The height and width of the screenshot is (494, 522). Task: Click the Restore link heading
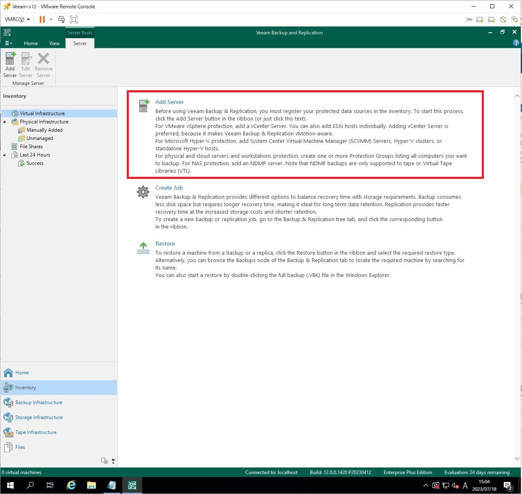165,243
